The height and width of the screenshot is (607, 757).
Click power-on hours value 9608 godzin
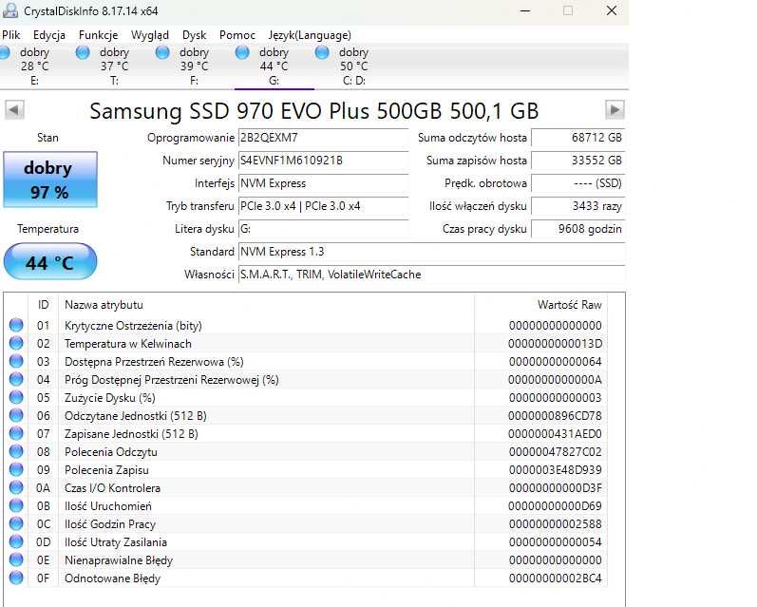click(x=577, y=228)
